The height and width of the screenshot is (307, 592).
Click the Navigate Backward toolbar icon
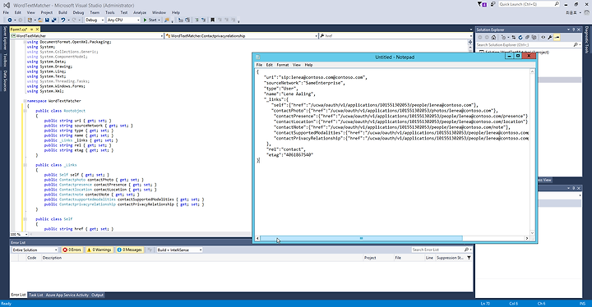point(10,20)
